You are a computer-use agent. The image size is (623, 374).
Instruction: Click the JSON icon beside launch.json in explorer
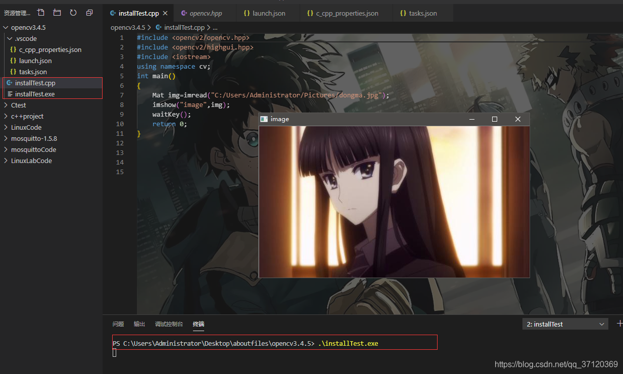[x=14, y=61]
